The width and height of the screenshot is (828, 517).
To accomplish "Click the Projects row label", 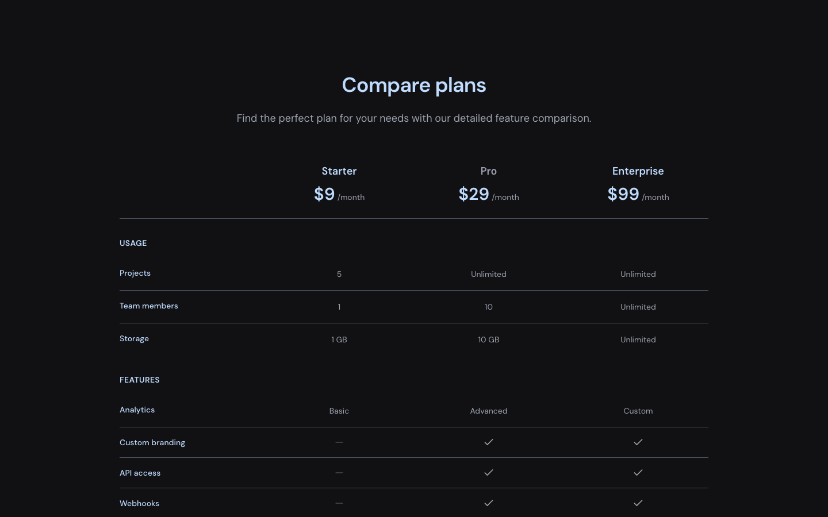I will [x=135, y=273].
